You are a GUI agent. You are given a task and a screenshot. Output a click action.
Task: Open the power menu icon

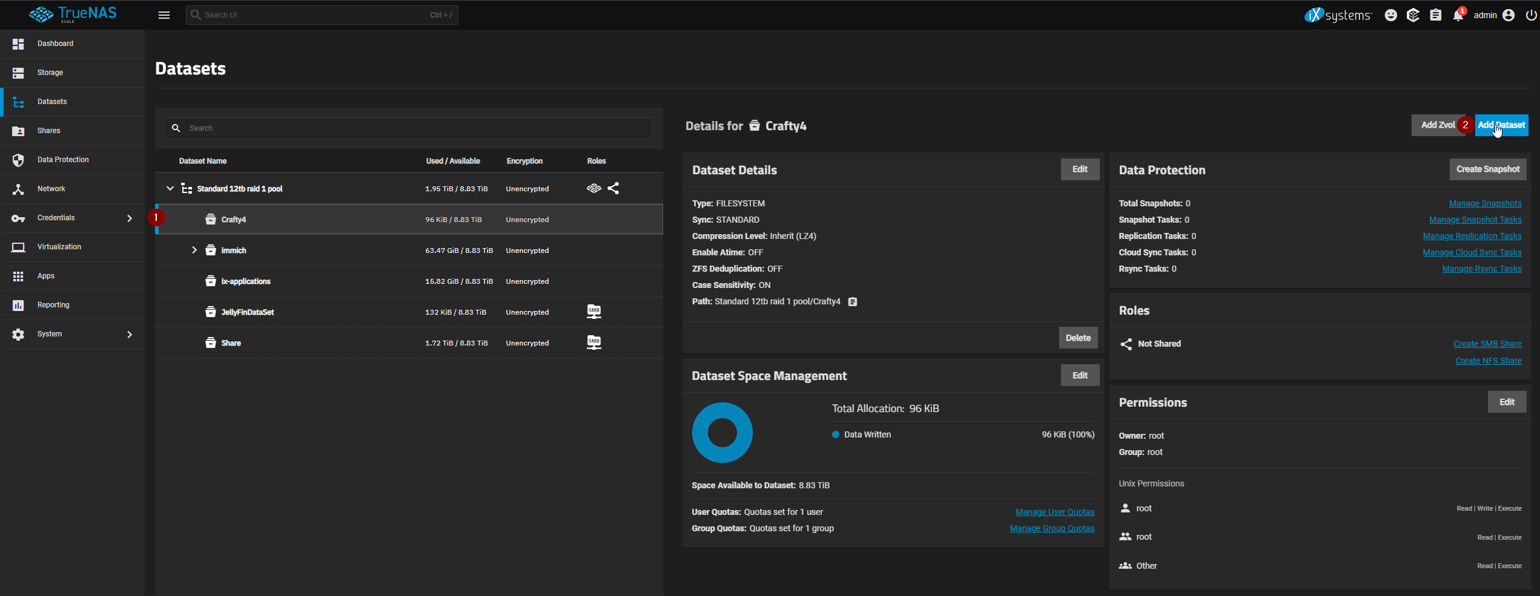(x=1531, y=15)
